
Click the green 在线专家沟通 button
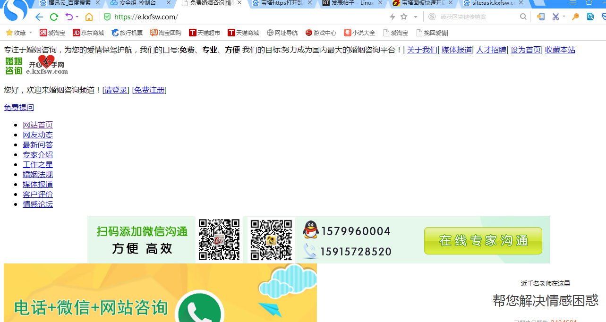click(483, 241)
